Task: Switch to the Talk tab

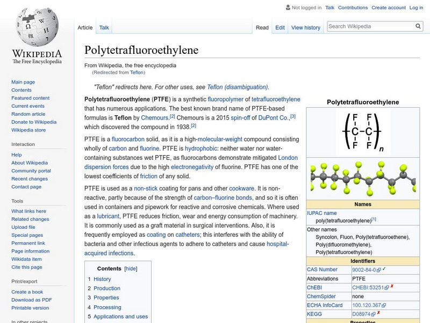Action: [104, 26]
